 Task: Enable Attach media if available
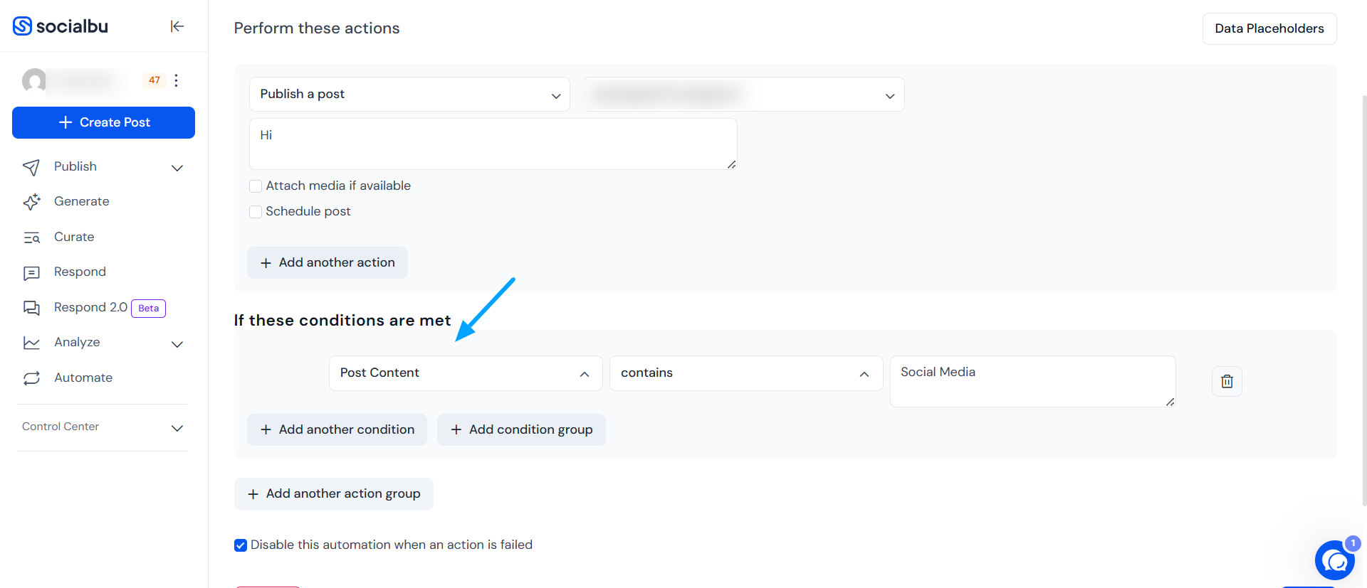point(256,186)
